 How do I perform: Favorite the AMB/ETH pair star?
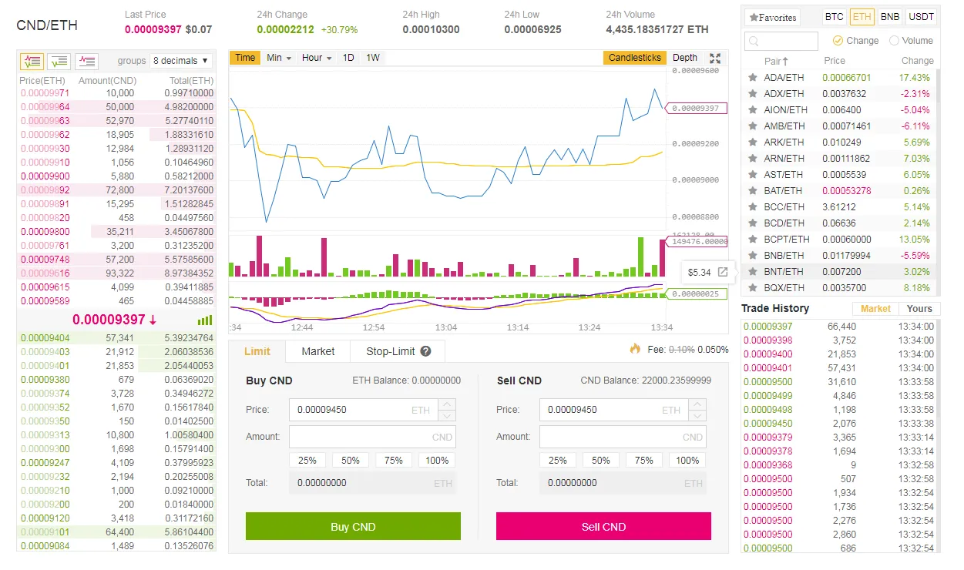tap(753, 126)
